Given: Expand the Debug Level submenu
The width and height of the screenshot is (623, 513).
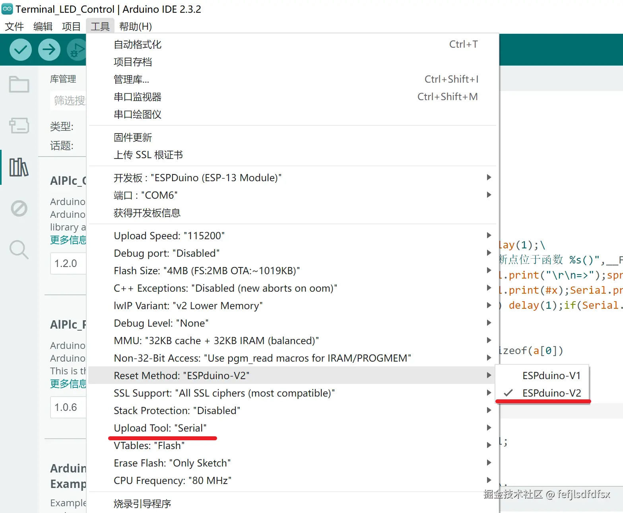Looking at the screenshot, I should [x=293, y=323].
